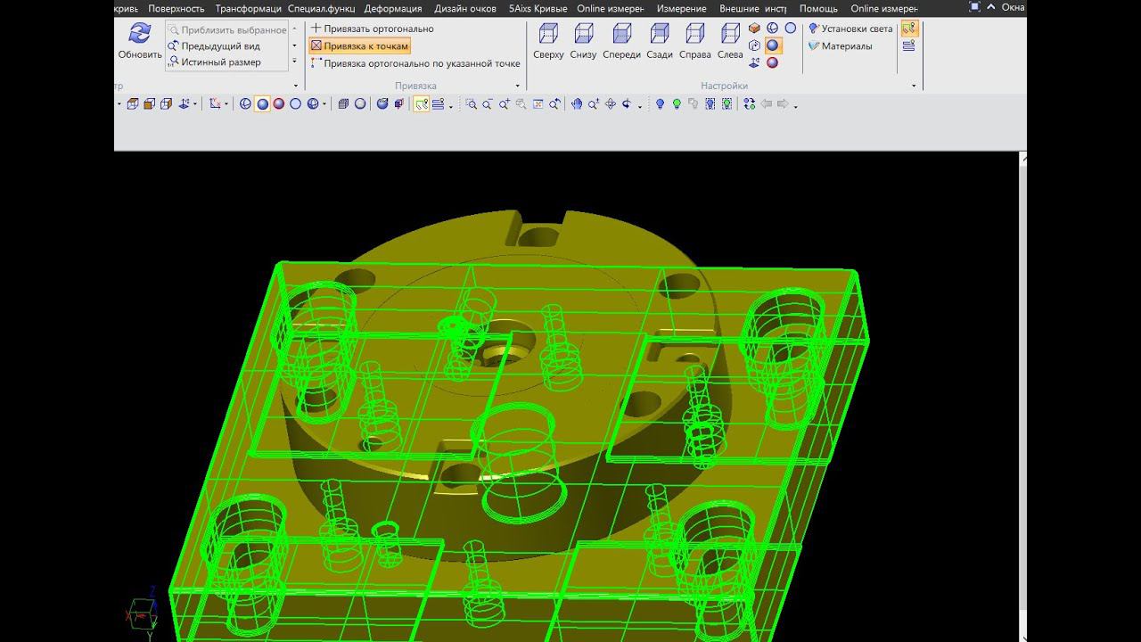Click the zoom window magnifier in the toolbar
Image resolution: width=1141 pixels, height=642 pixels.
click(471, 104)
